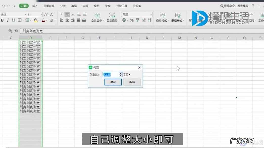This screenshot has height=148, width=264.
Task: Click the percent number format icon
Action: tap(132, 20)
